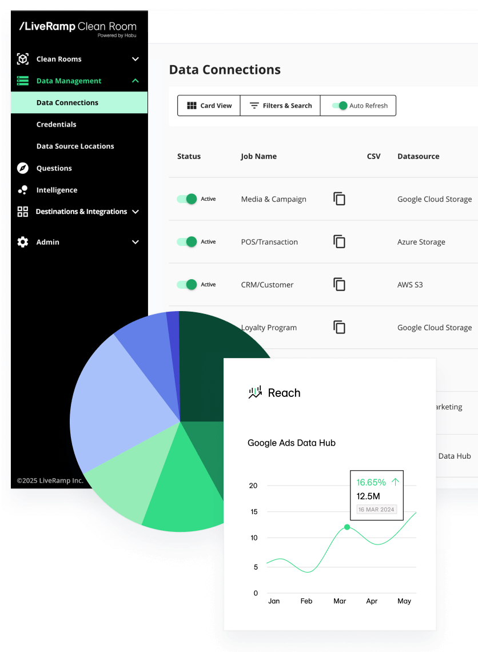Click the Questions compass icon
This screenshot has width=478, height=652.
[x=23, y=168]
